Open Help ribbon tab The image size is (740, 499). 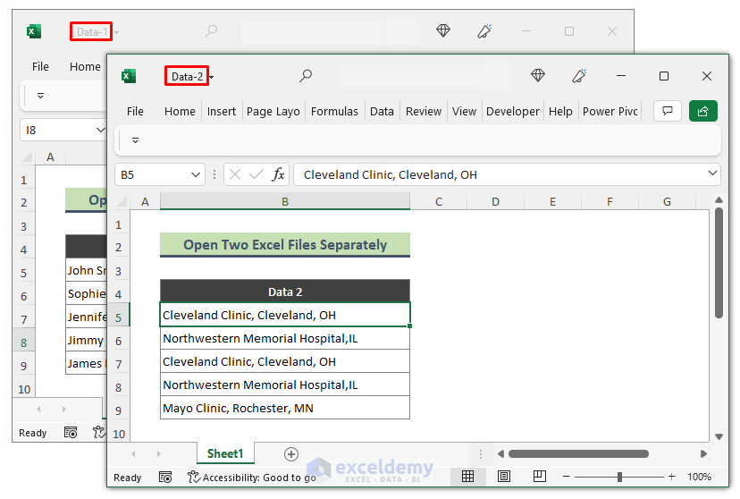coord(560,112)
